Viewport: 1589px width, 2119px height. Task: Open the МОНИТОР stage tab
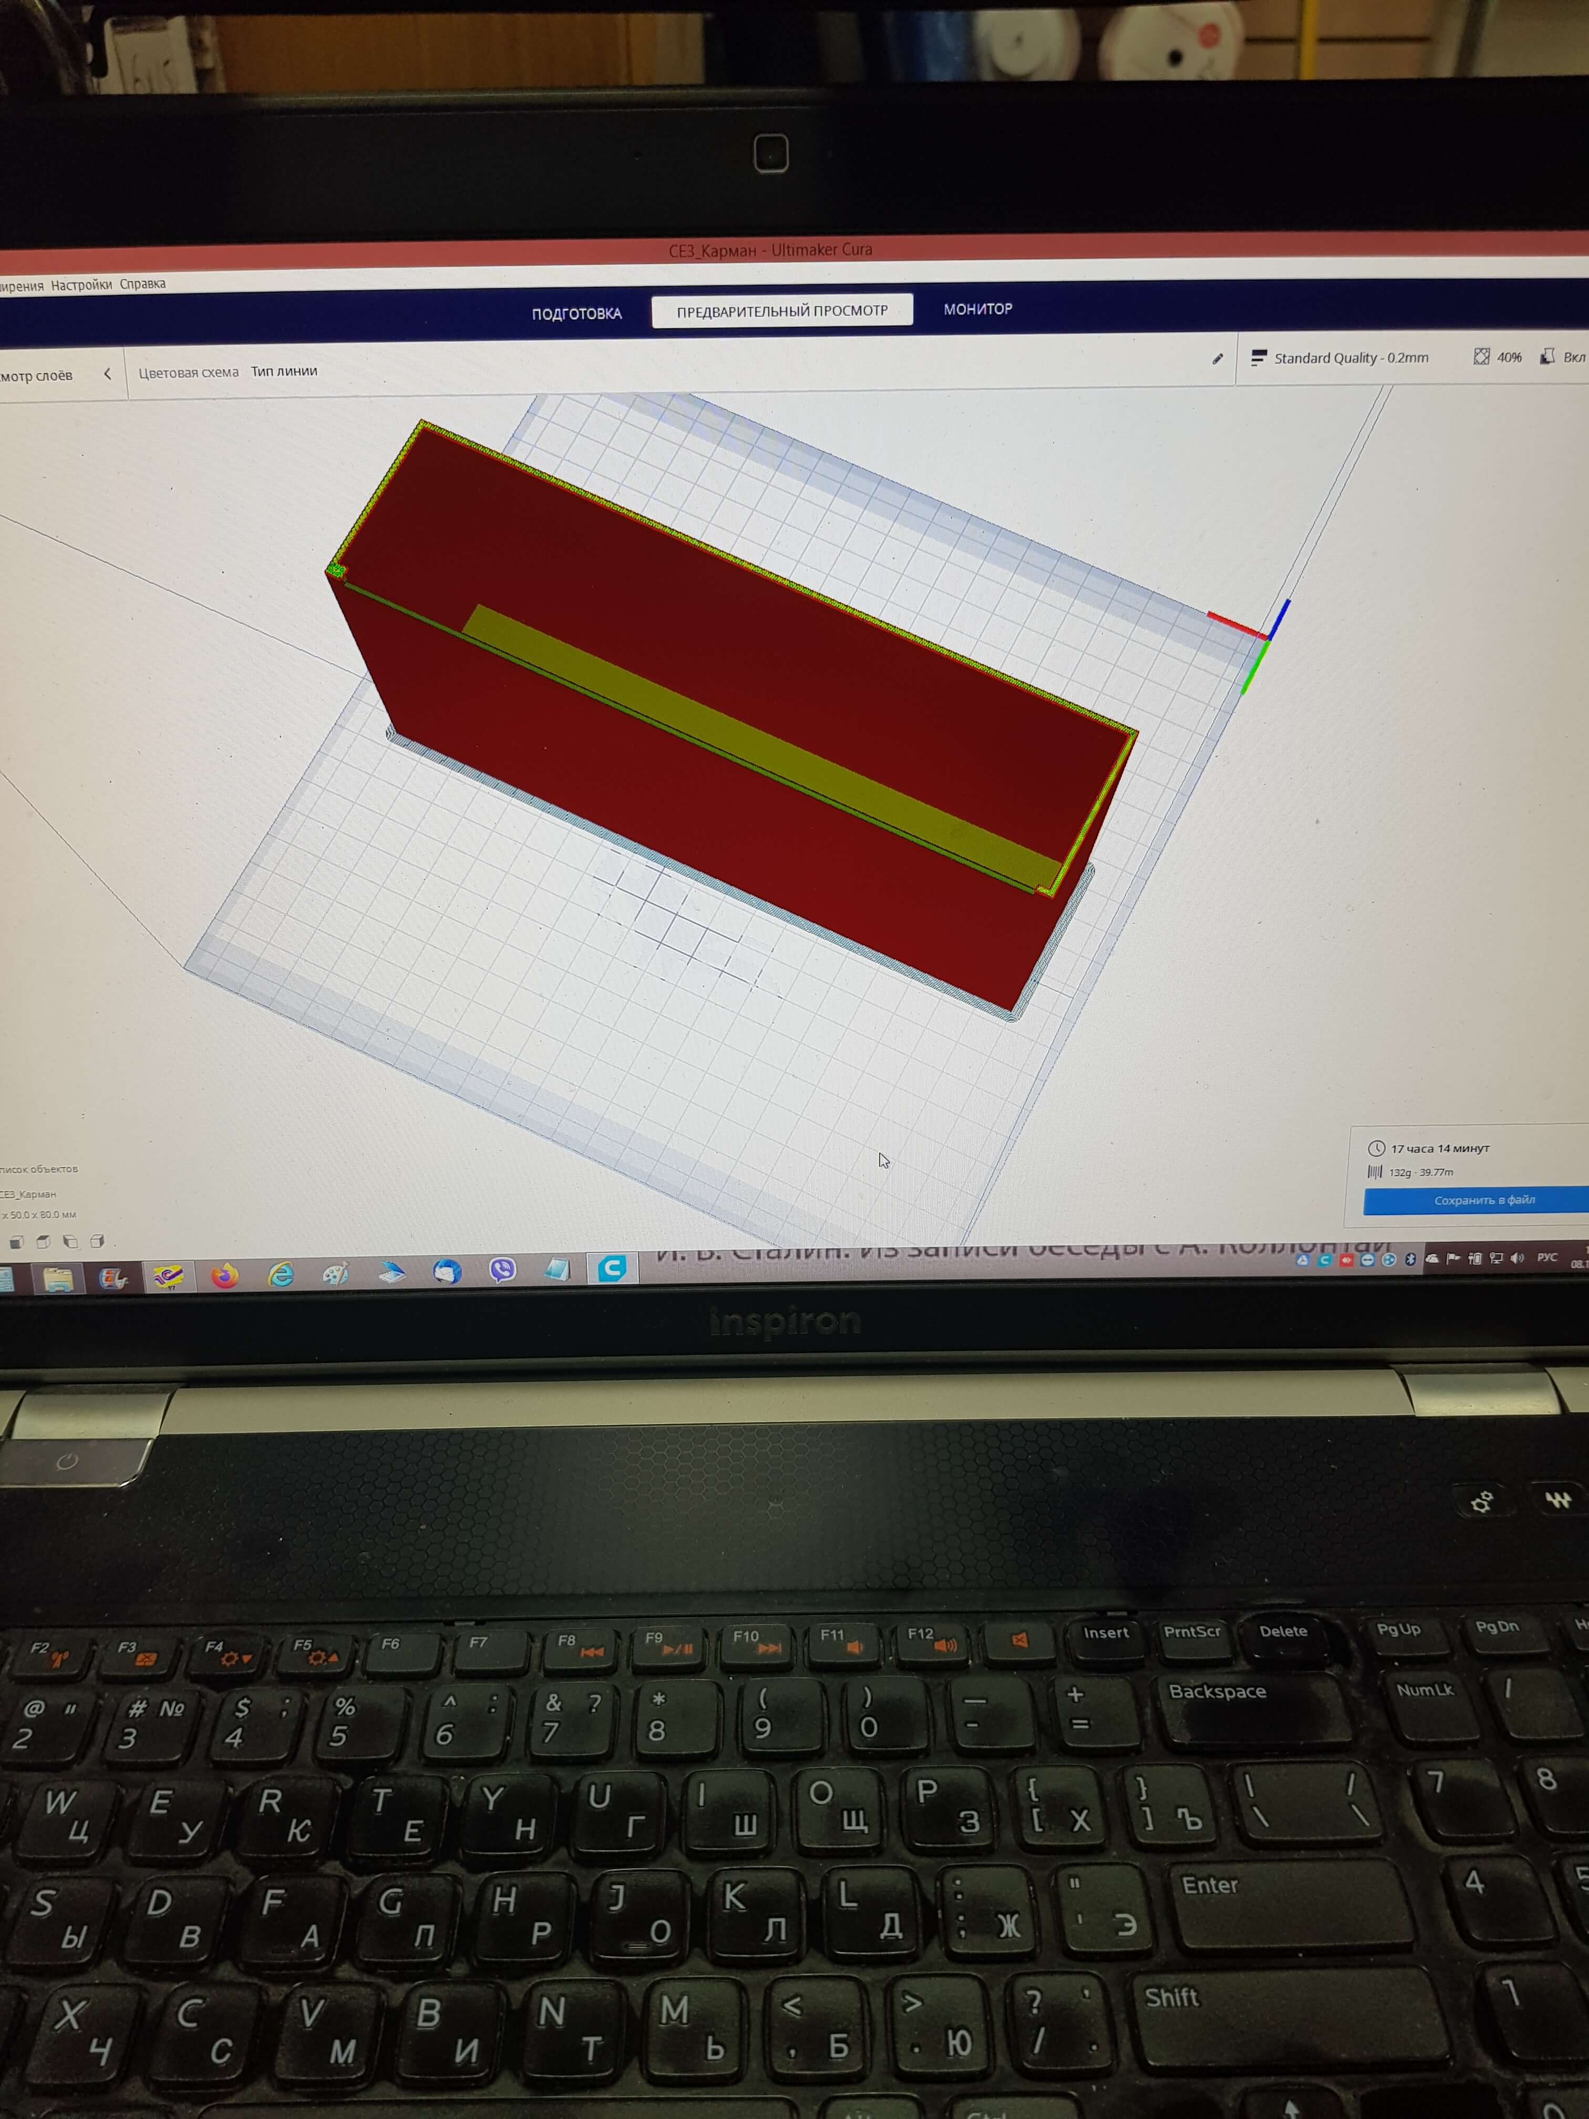click(978, 308)
